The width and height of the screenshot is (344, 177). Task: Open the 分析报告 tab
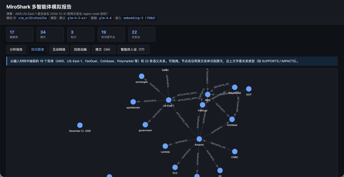coord(16,49)
